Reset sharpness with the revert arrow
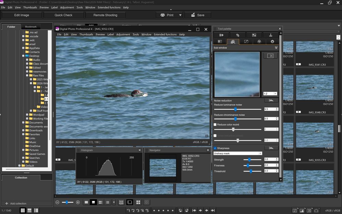This screenshot has height=214, width=342. tap(271, 148)
